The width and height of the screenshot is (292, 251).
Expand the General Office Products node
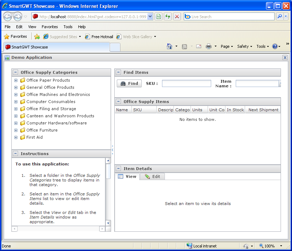pos(16,87)
